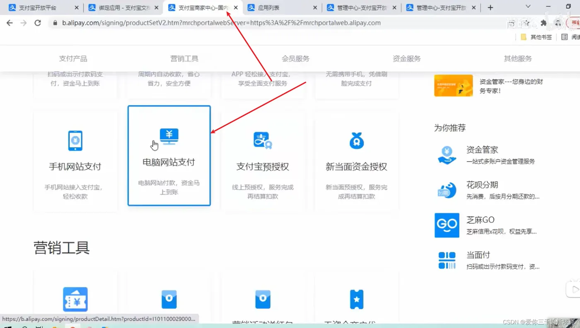
Task: Click the 资金管家 orange banner thumbnail
Action: pyautogui.click(x=454, y=85)
